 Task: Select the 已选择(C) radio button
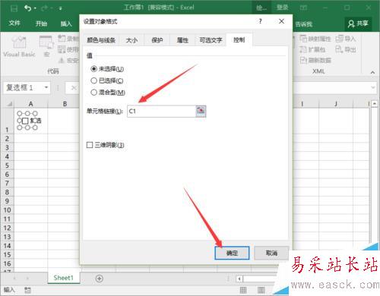coord(93,80)
